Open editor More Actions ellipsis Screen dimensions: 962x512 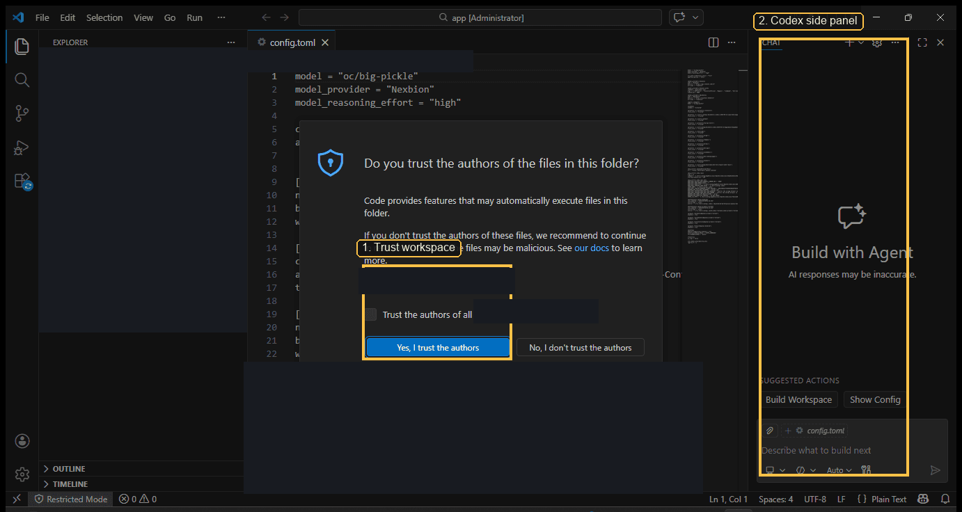point(732,42)
